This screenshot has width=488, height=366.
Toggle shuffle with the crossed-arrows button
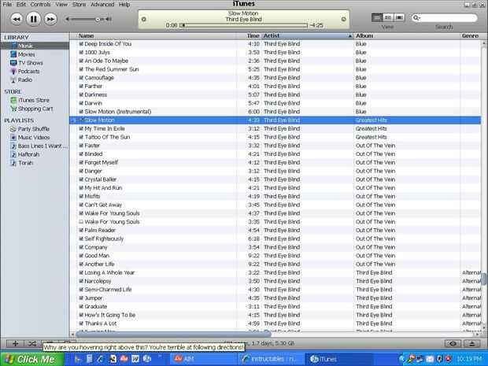(x=32, y=344)
